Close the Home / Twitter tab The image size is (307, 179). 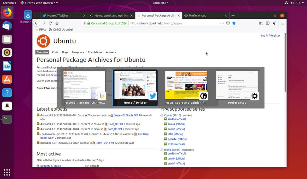click(x=84, y=16)
